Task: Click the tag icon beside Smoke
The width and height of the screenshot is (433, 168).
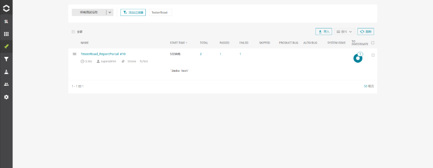Action: [123, 61]
